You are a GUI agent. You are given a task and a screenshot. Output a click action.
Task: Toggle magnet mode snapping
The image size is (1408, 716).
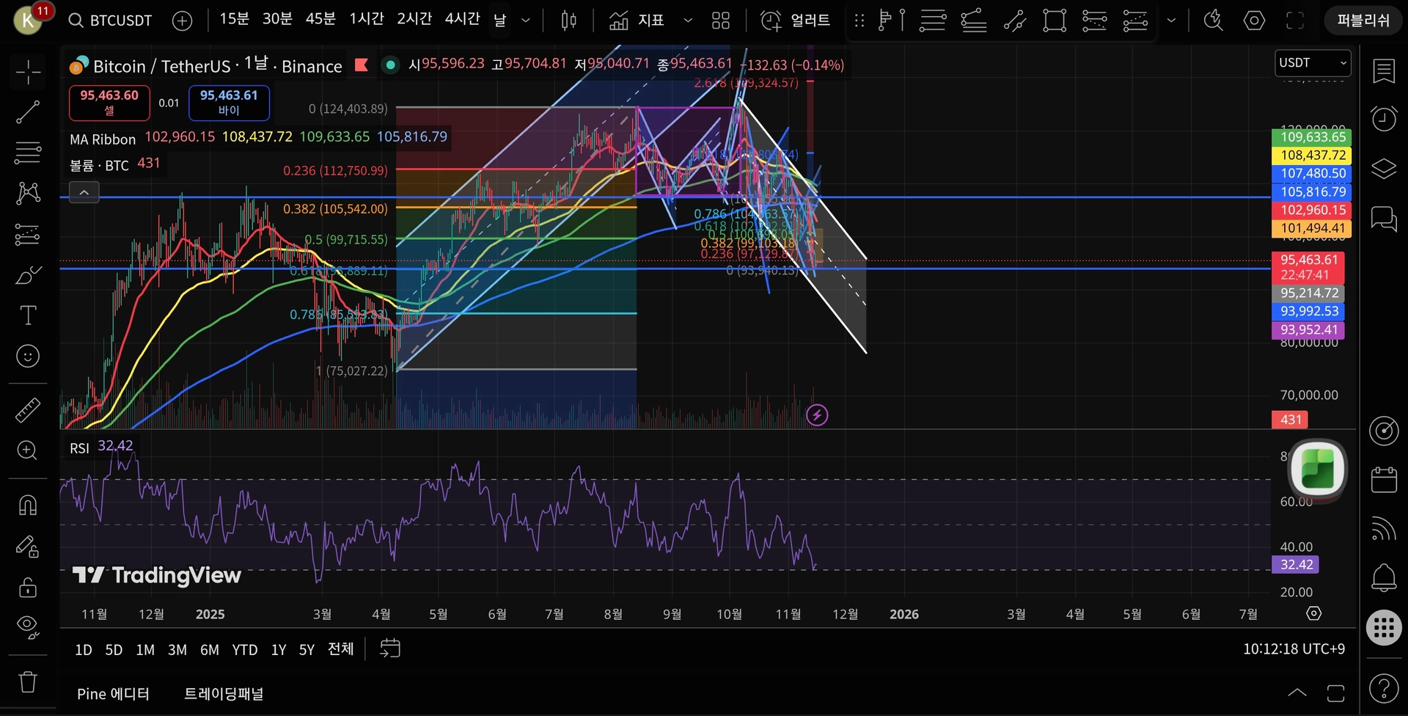click(28, 505)
